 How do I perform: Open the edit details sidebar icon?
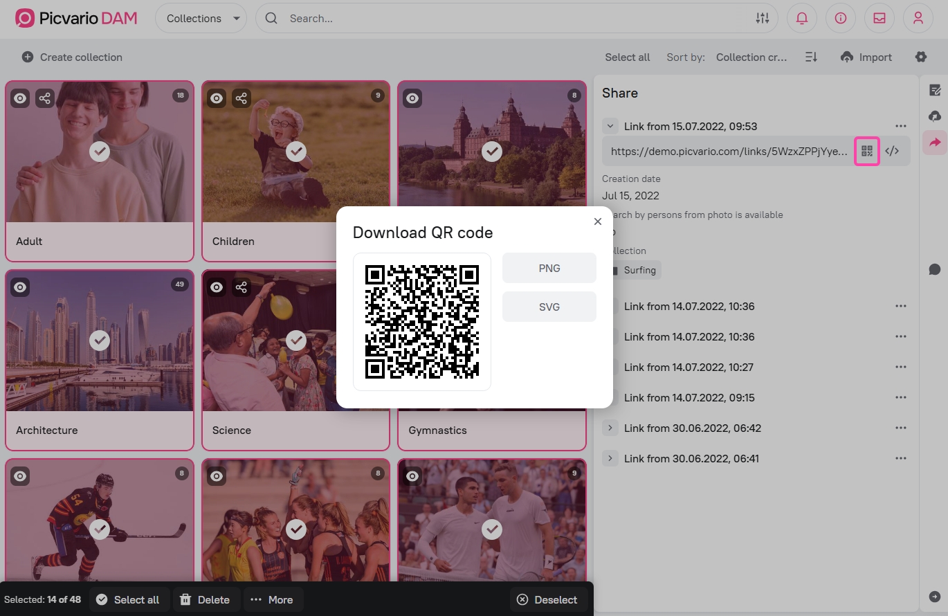tap(935, 90)
